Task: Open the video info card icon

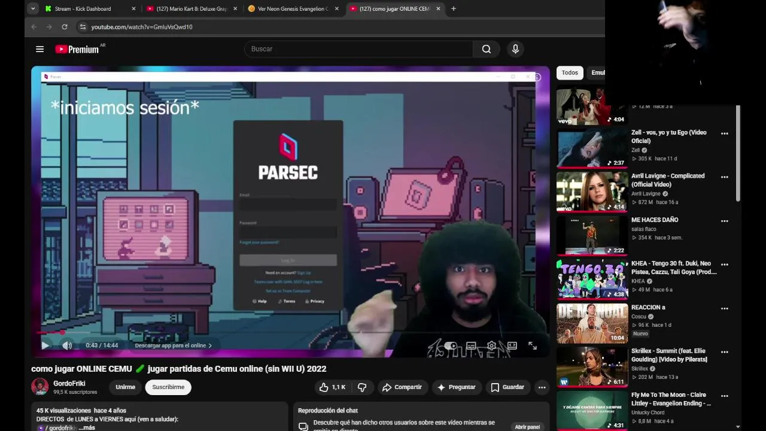Action: [x=537, y=77]
